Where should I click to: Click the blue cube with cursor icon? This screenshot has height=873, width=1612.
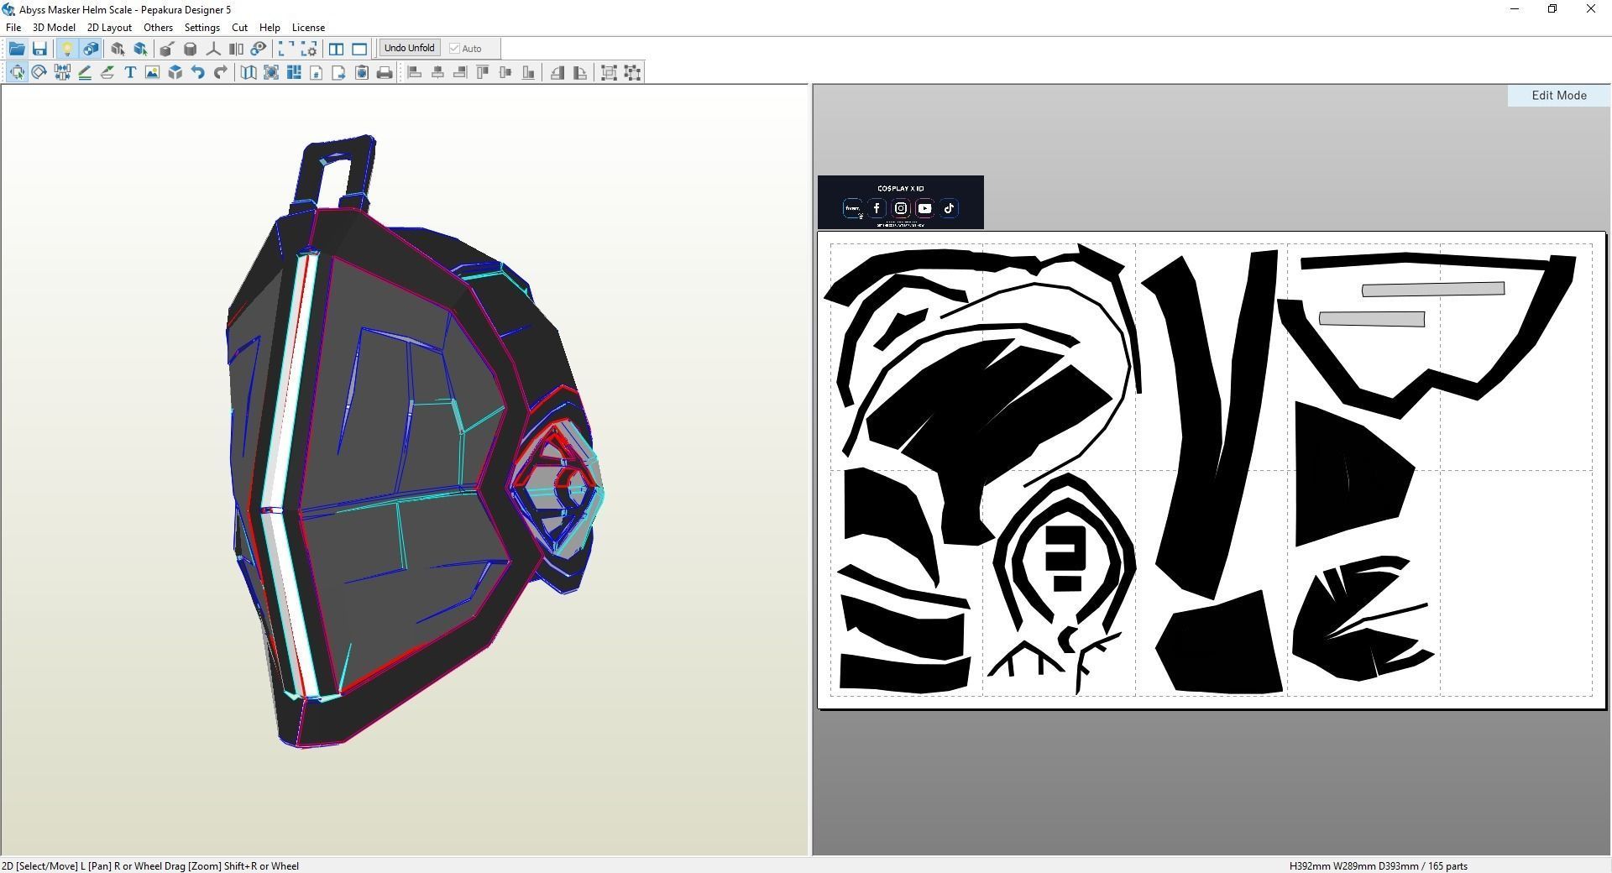pos(140,49)
